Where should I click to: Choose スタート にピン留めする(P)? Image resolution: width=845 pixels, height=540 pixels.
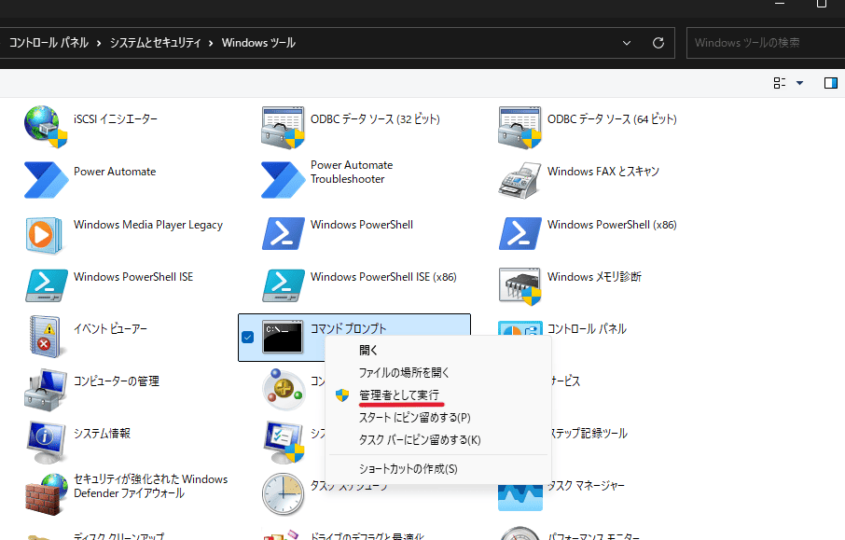437,418
